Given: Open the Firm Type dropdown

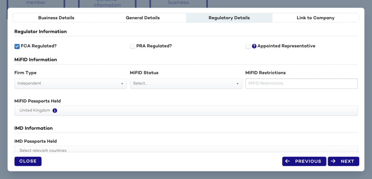Looking at the screenshot, I should (x=70, y=84).
